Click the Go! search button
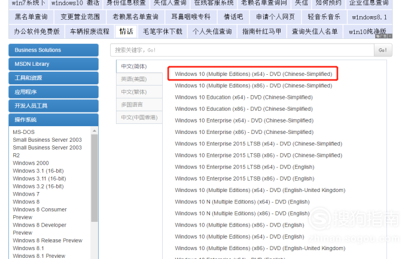 (x=383, y=50)
